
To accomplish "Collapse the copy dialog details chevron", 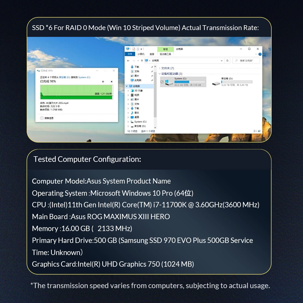I will (x=42, y=118).
